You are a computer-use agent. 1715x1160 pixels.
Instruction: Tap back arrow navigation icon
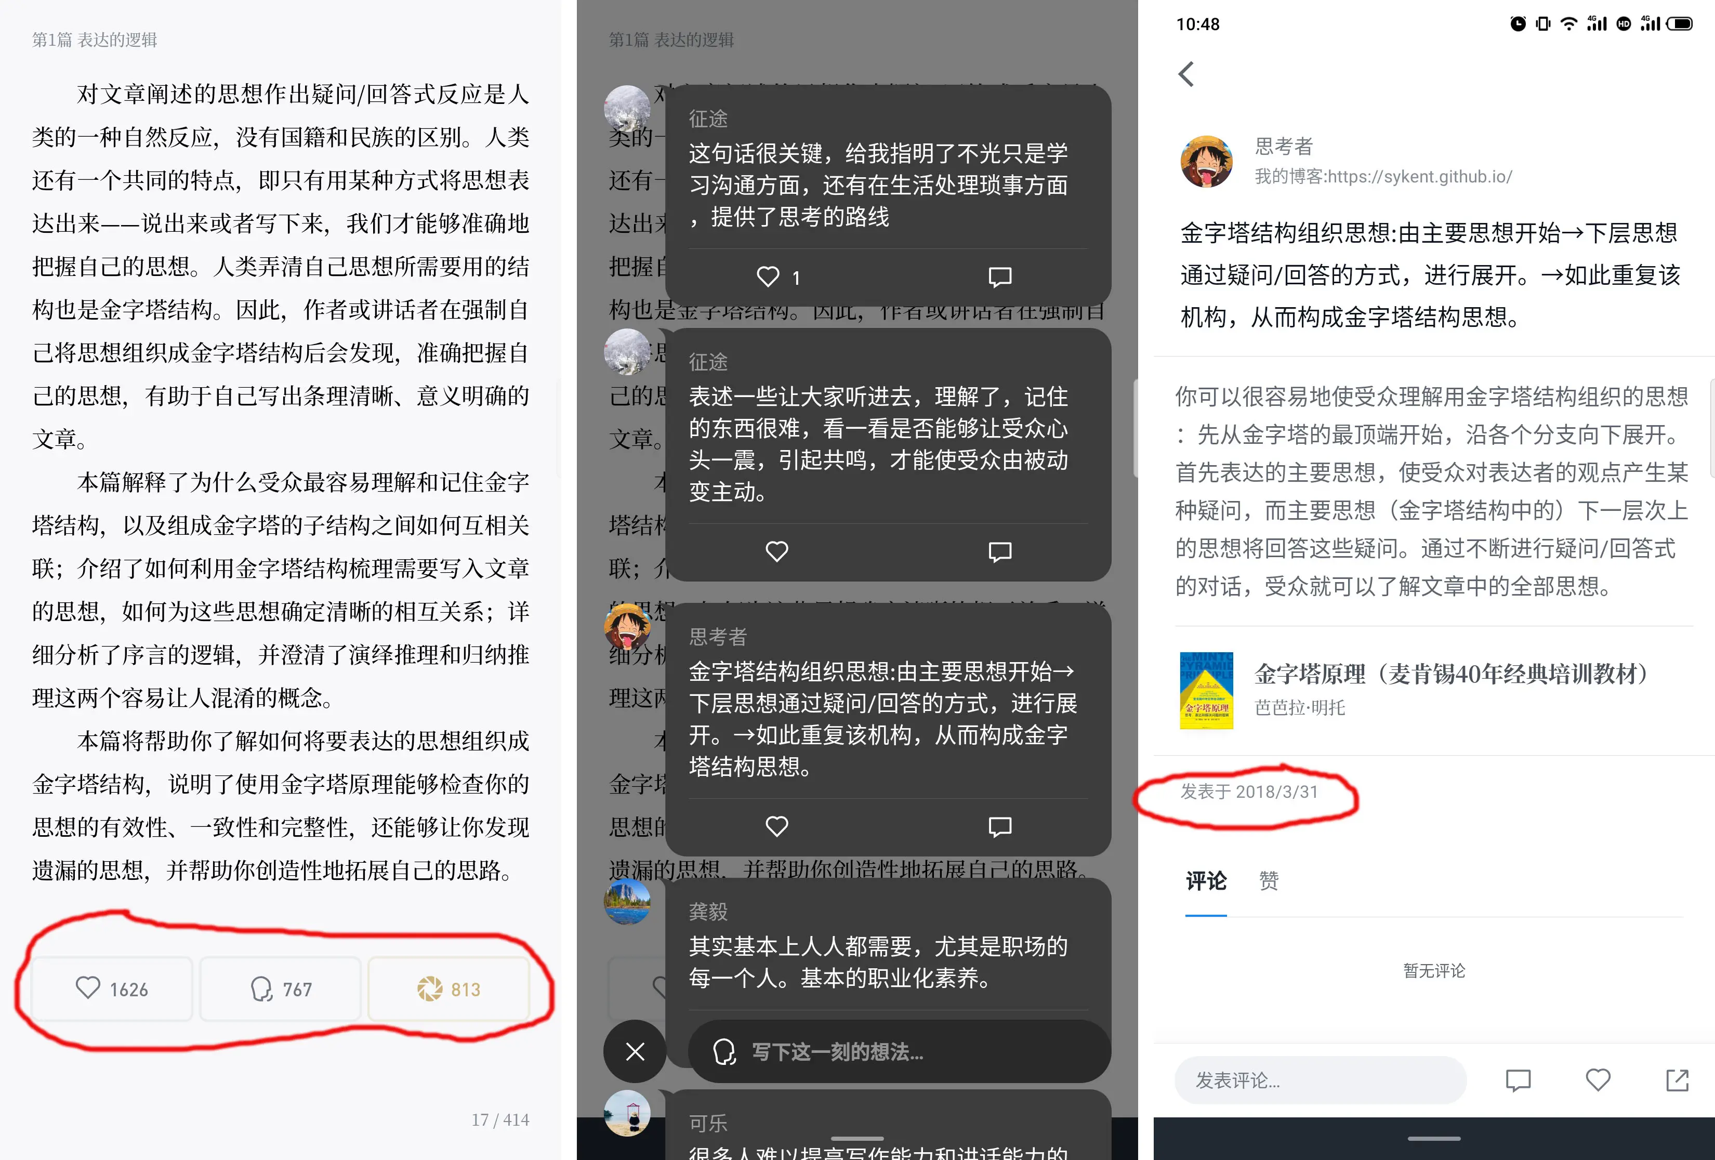pos(1185,74)
